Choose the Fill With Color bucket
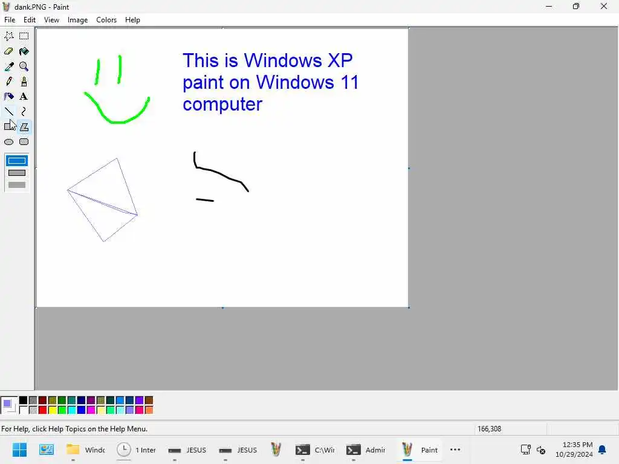Image resolution: width=619 pixels, height=464 pixels. pyautogui.click(x=24, y=51)
